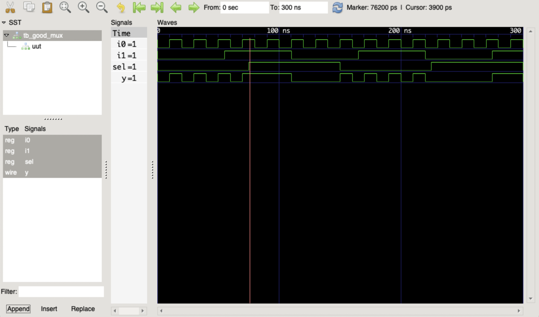Viewport: 539px width, 317px height.
Task: Click the Reload waveform icon
Action: (337, 7)
